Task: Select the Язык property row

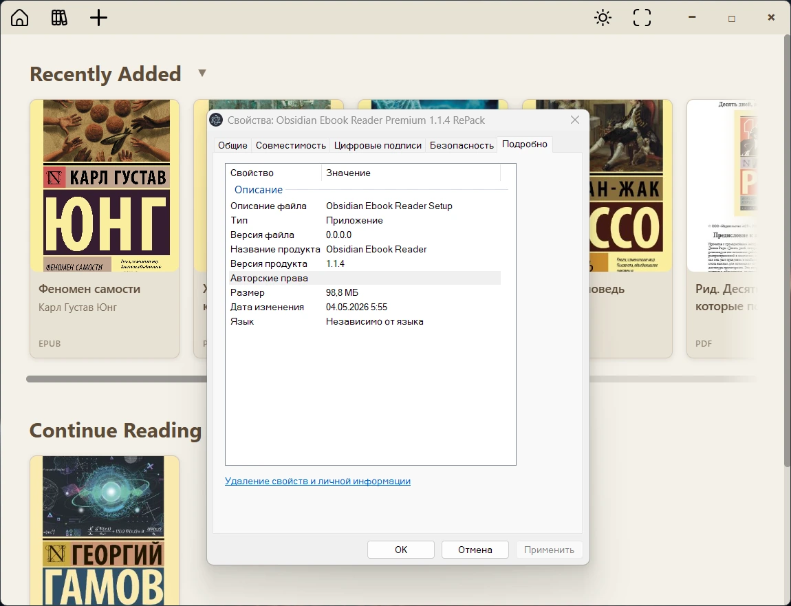Action: [x=365, y=321]
